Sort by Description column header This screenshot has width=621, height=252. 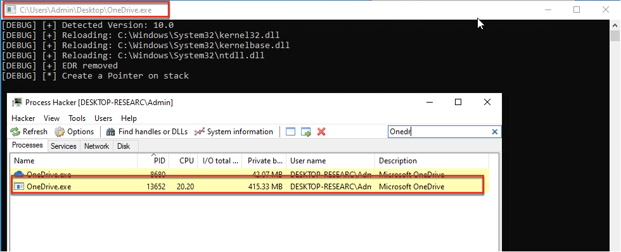pos(432,161)
